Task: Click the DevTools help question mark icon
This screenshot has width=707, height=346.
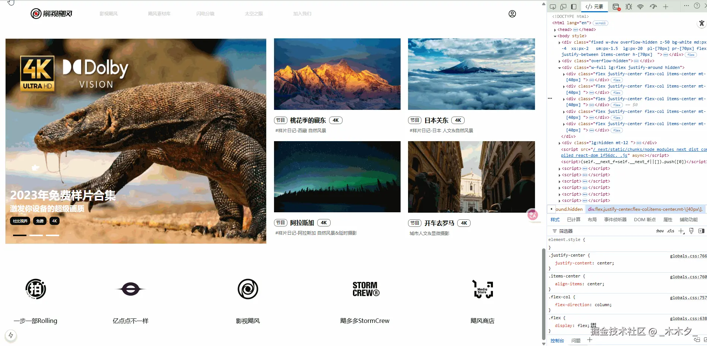Action: click(697, 6)
